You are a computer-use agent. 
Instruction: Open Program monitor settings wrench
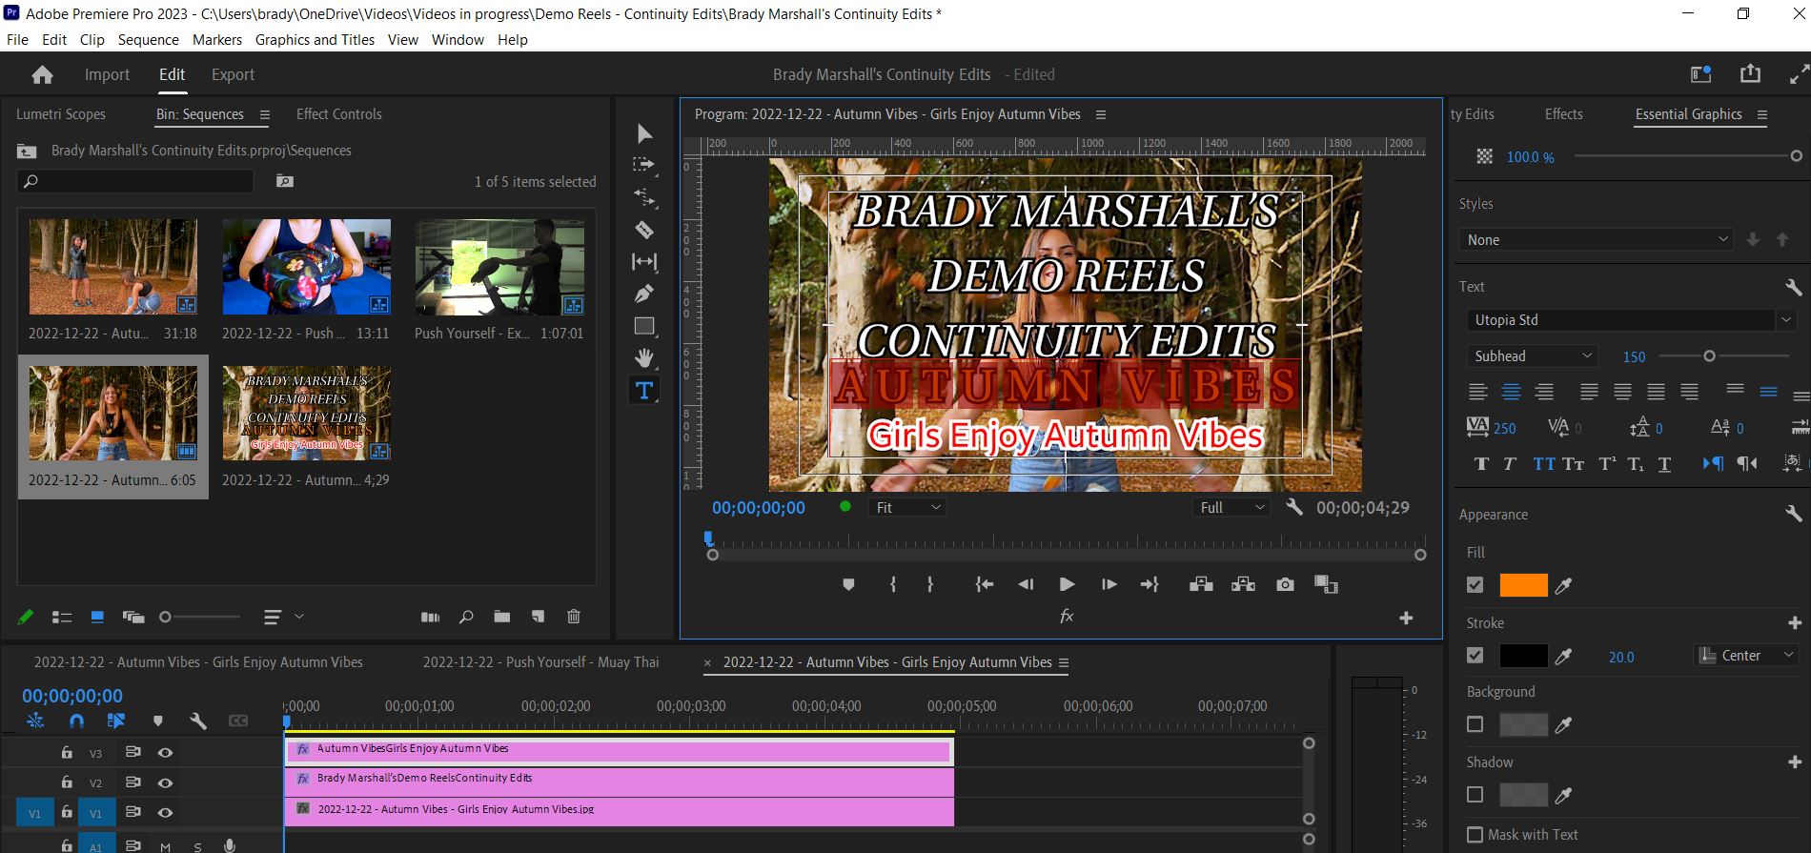coord(1293,507)
